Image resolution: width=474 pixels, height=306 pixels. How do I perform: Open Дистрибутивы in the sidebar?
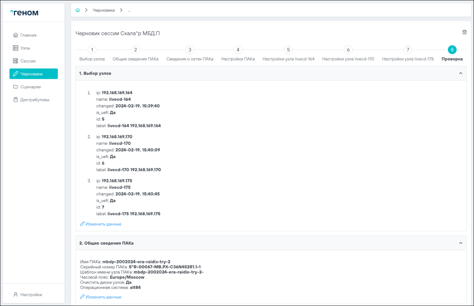[34, 100]
